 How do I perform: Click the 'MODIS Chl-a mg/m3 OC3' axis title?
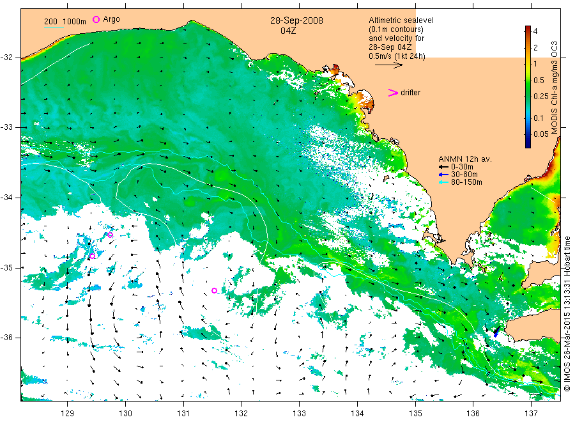coord(554,88)
